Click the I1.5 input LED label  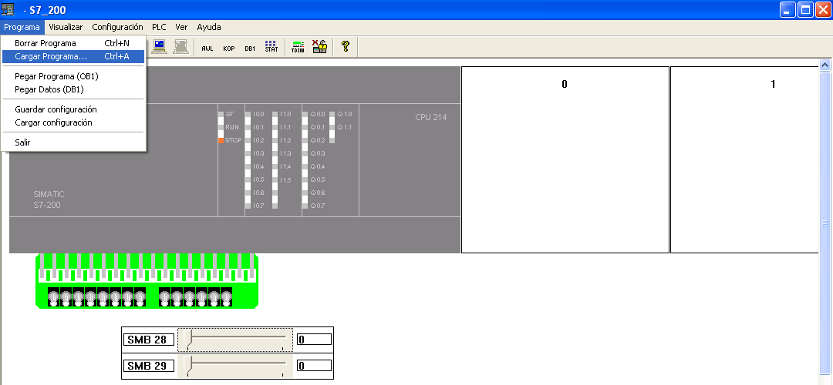pos(286,180)
